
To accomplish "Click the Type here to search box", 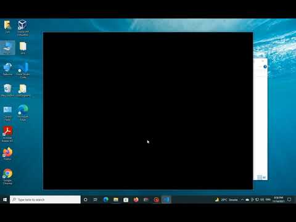I will pos(45,199).
